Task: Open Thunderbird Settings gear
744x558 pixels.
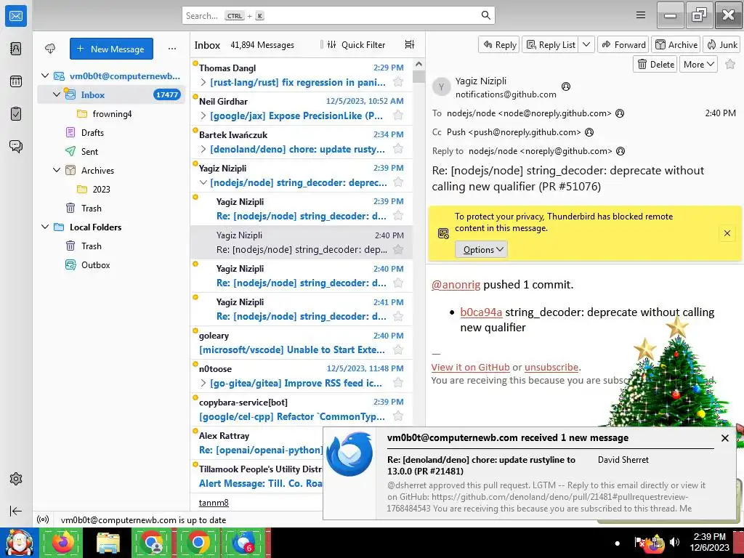Action: click(16, 479)
